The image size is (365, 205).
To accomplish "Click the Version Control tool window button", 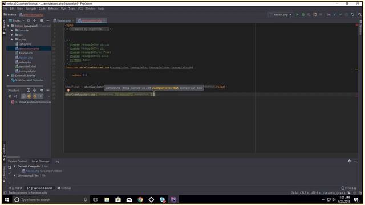I will 39,188.
